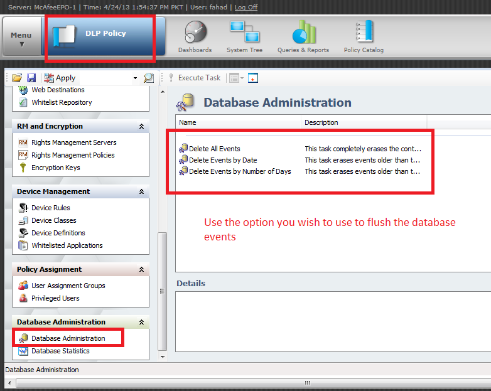Open the Policy Catalog icon

[x=364, y=36]
